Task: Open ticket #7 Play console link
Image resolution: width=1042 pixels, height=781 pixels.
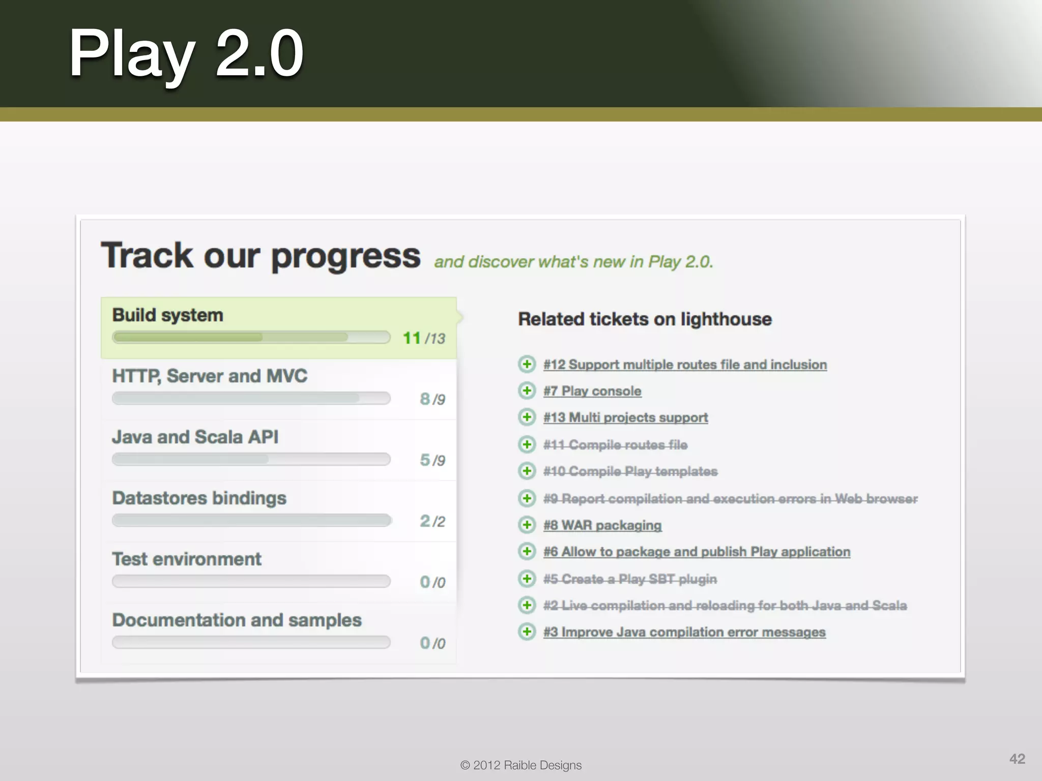Action: [x=592, y=391]
